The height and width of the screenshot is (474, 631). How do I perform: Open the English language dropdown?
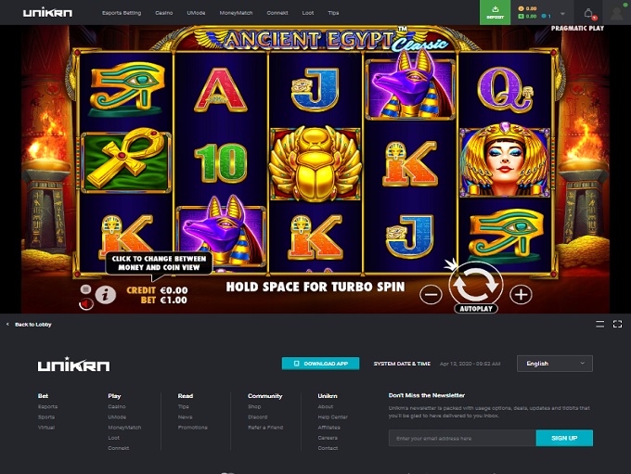point(555,364)
